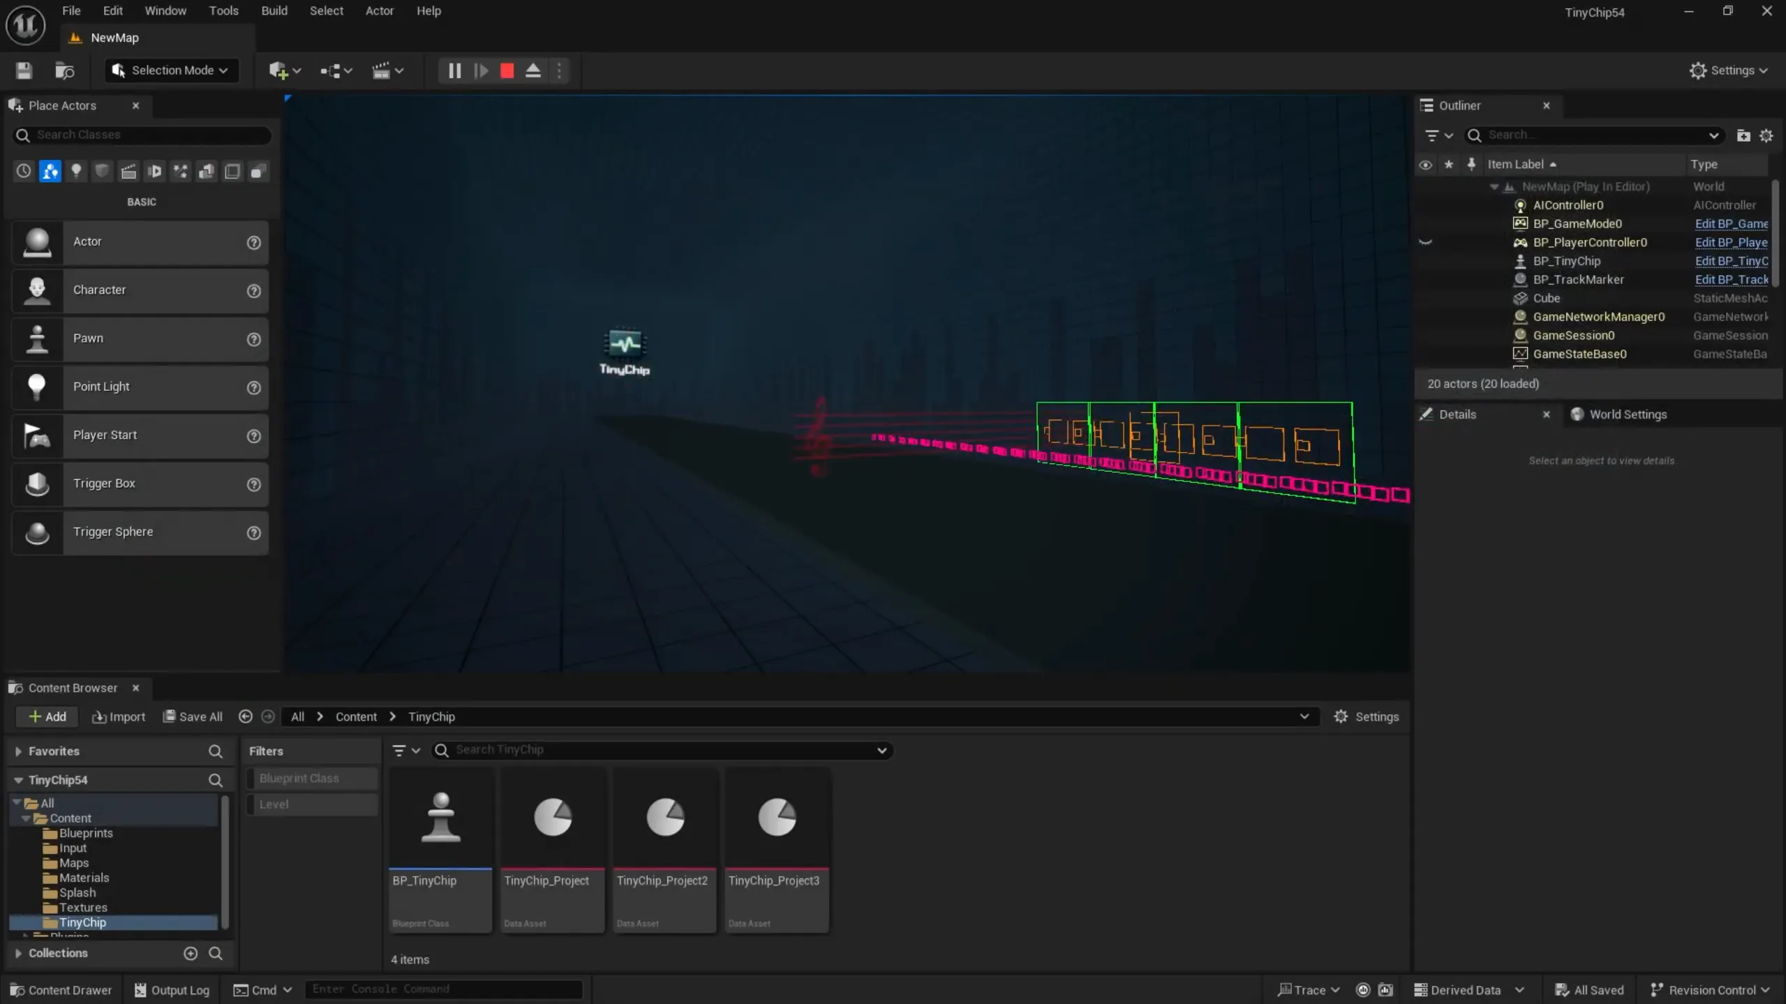Select the Shapes category icon

coord(102,171)
